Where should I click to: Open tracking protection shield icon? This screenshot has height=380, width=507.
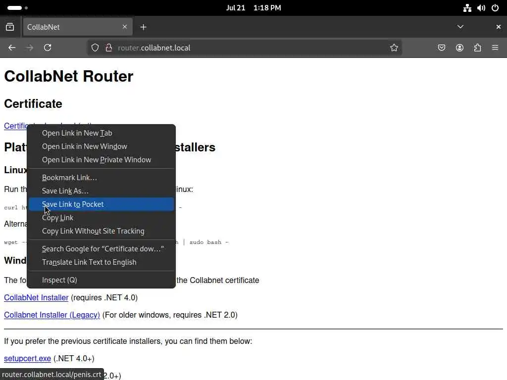point(95,47)
